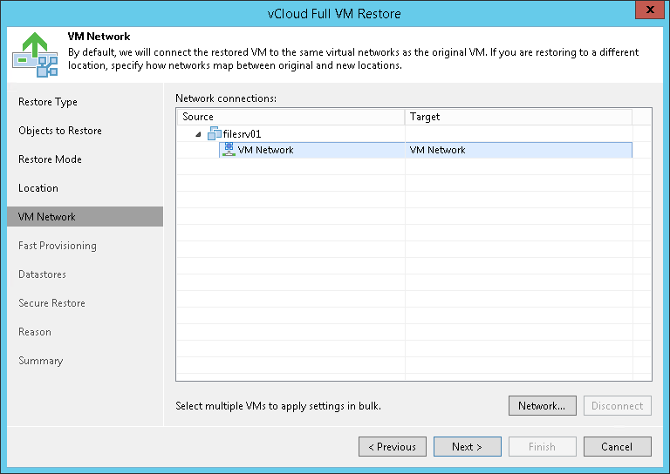Click the filesrv01 VM icon
Screen dimensions: 670x474
[x=215, y=133]
